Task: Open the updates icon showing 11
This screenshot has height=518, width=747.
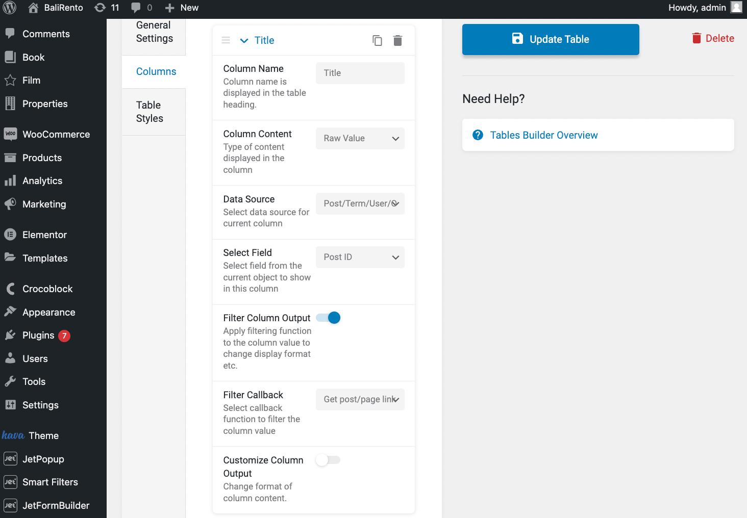Action: point(101,8)
